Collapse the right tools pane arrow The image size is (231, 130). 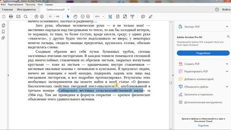pyautogui.click(x=173, y=75)
